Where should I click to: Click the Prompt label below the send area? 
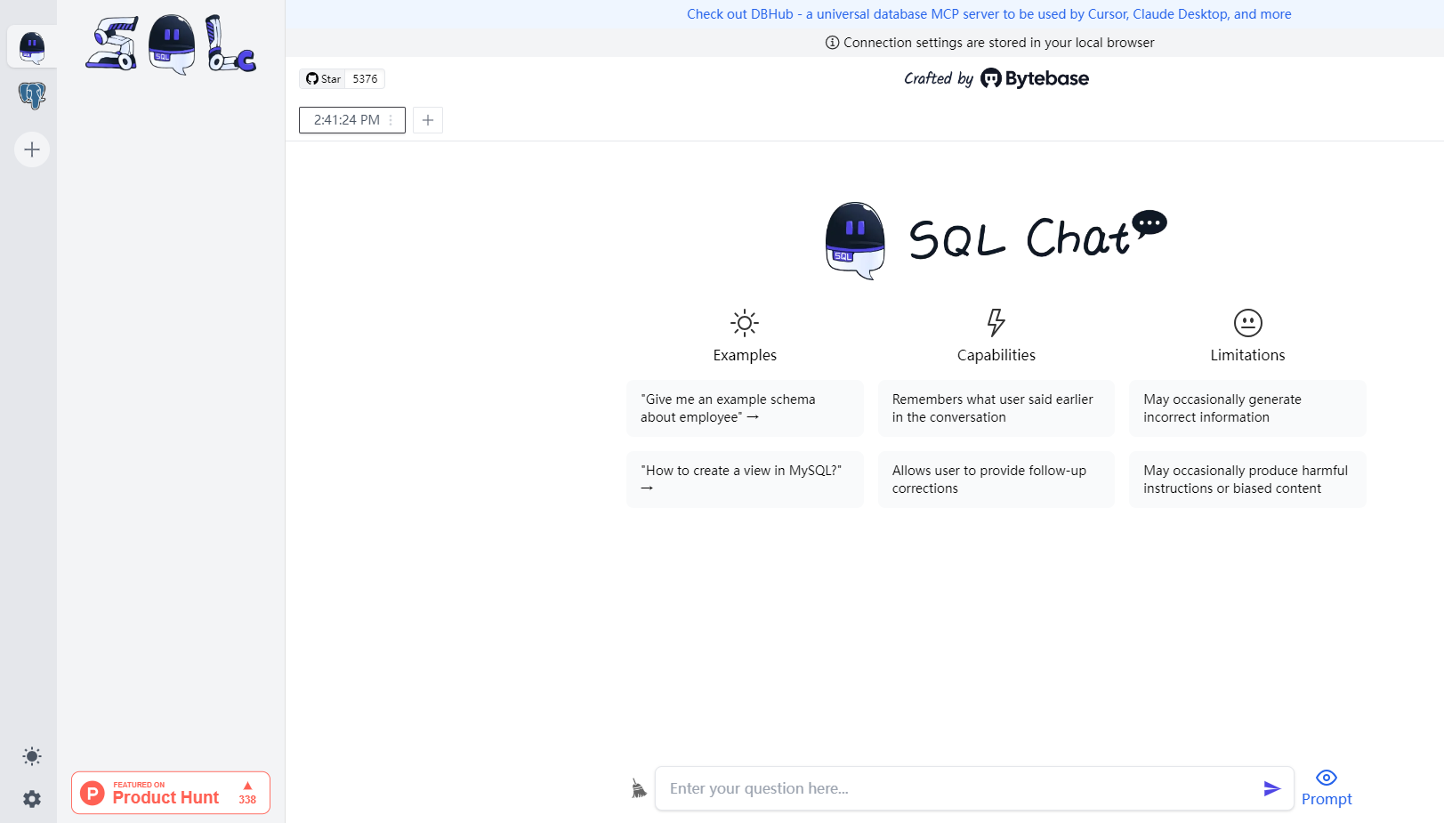(x=1327, y=799)
